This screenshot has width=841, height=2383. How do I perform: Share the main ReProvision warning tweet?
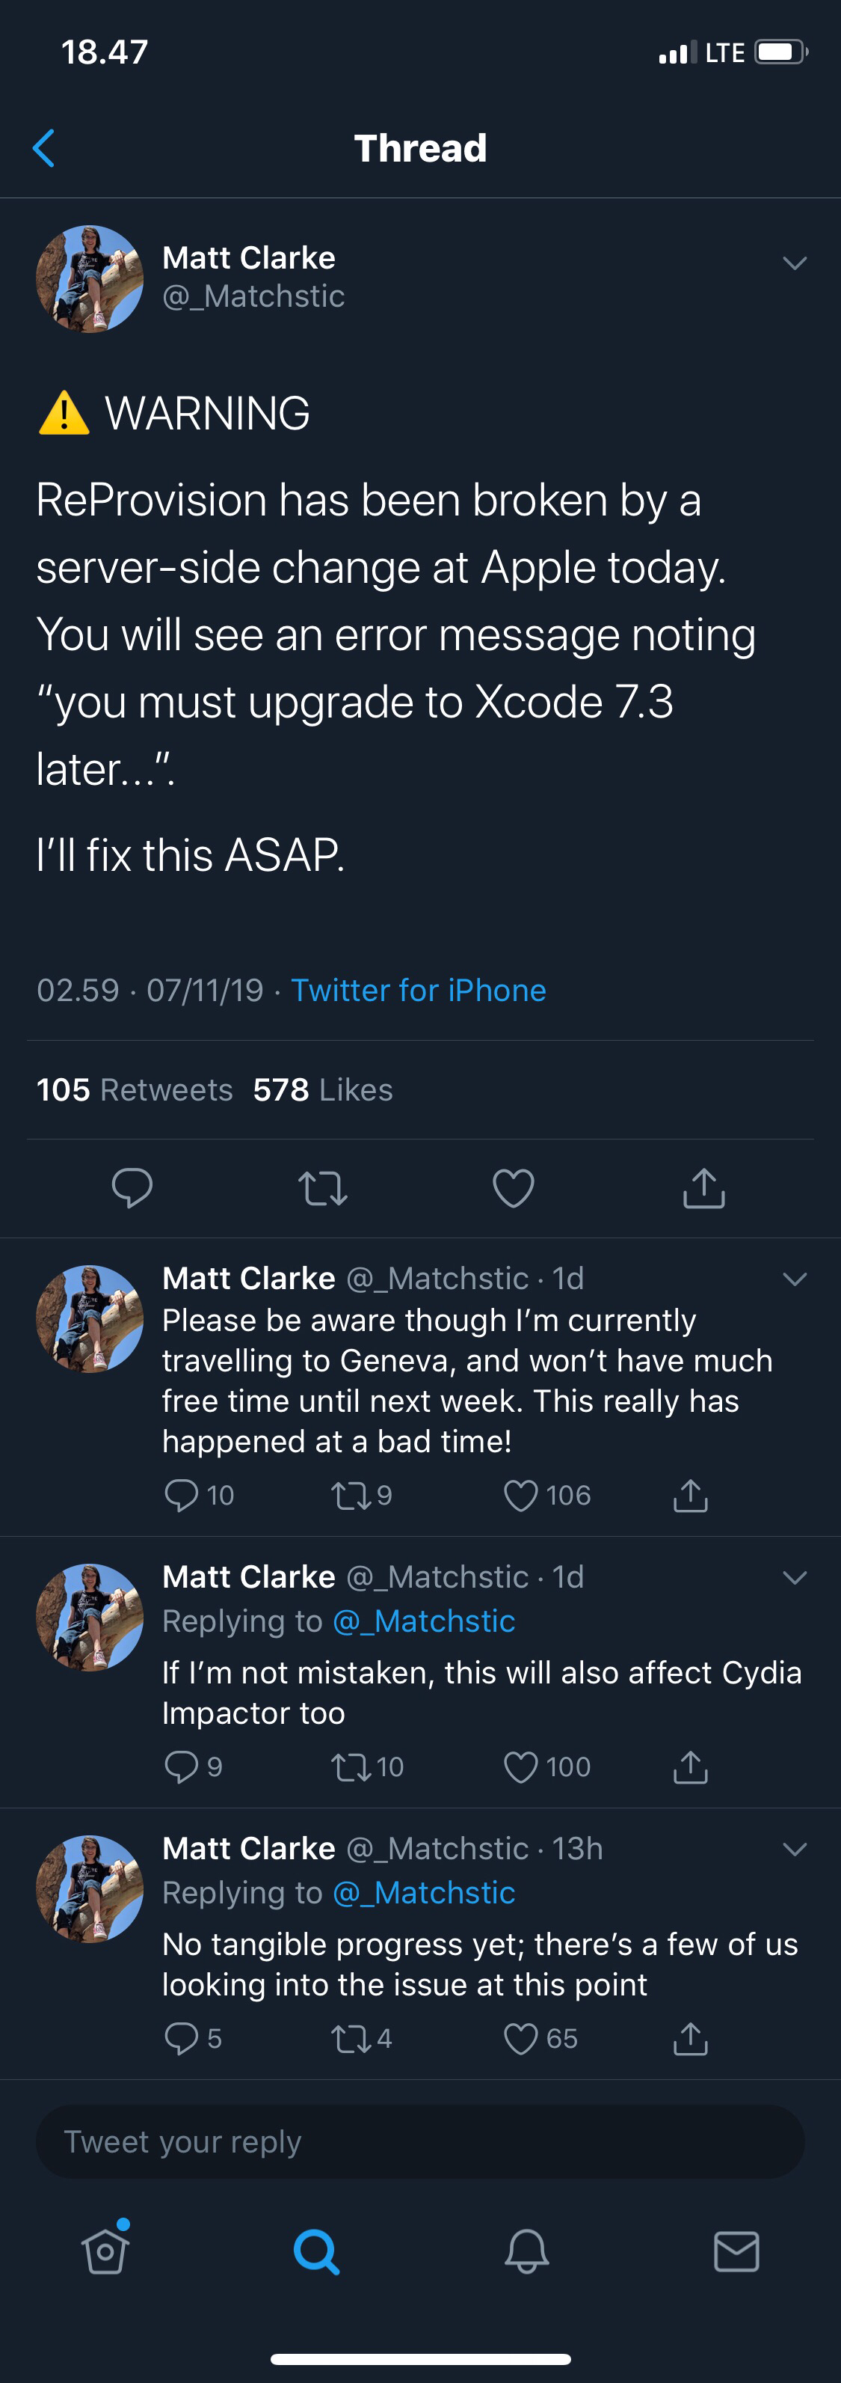pos(703,1188)
